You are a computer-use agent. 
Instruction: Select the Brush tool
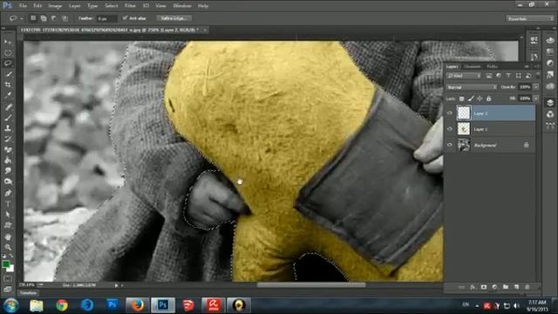(x=8, y=117)
